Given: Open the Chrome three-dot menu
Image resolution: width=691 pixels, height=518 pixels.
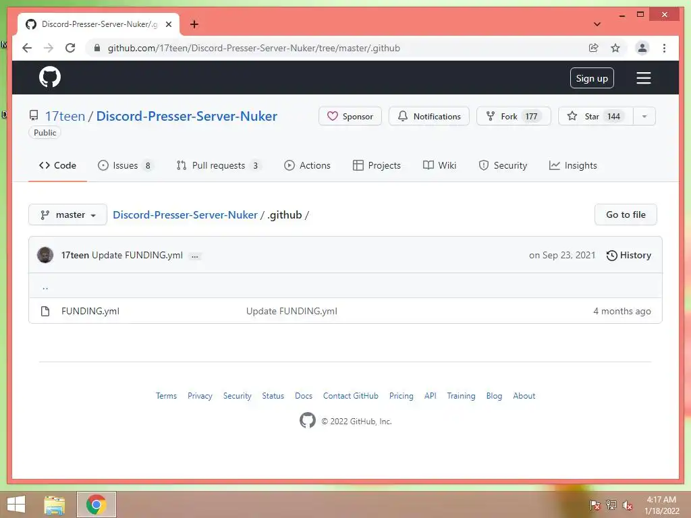Looking at the screenshot, I should click(x=664, y=48).
